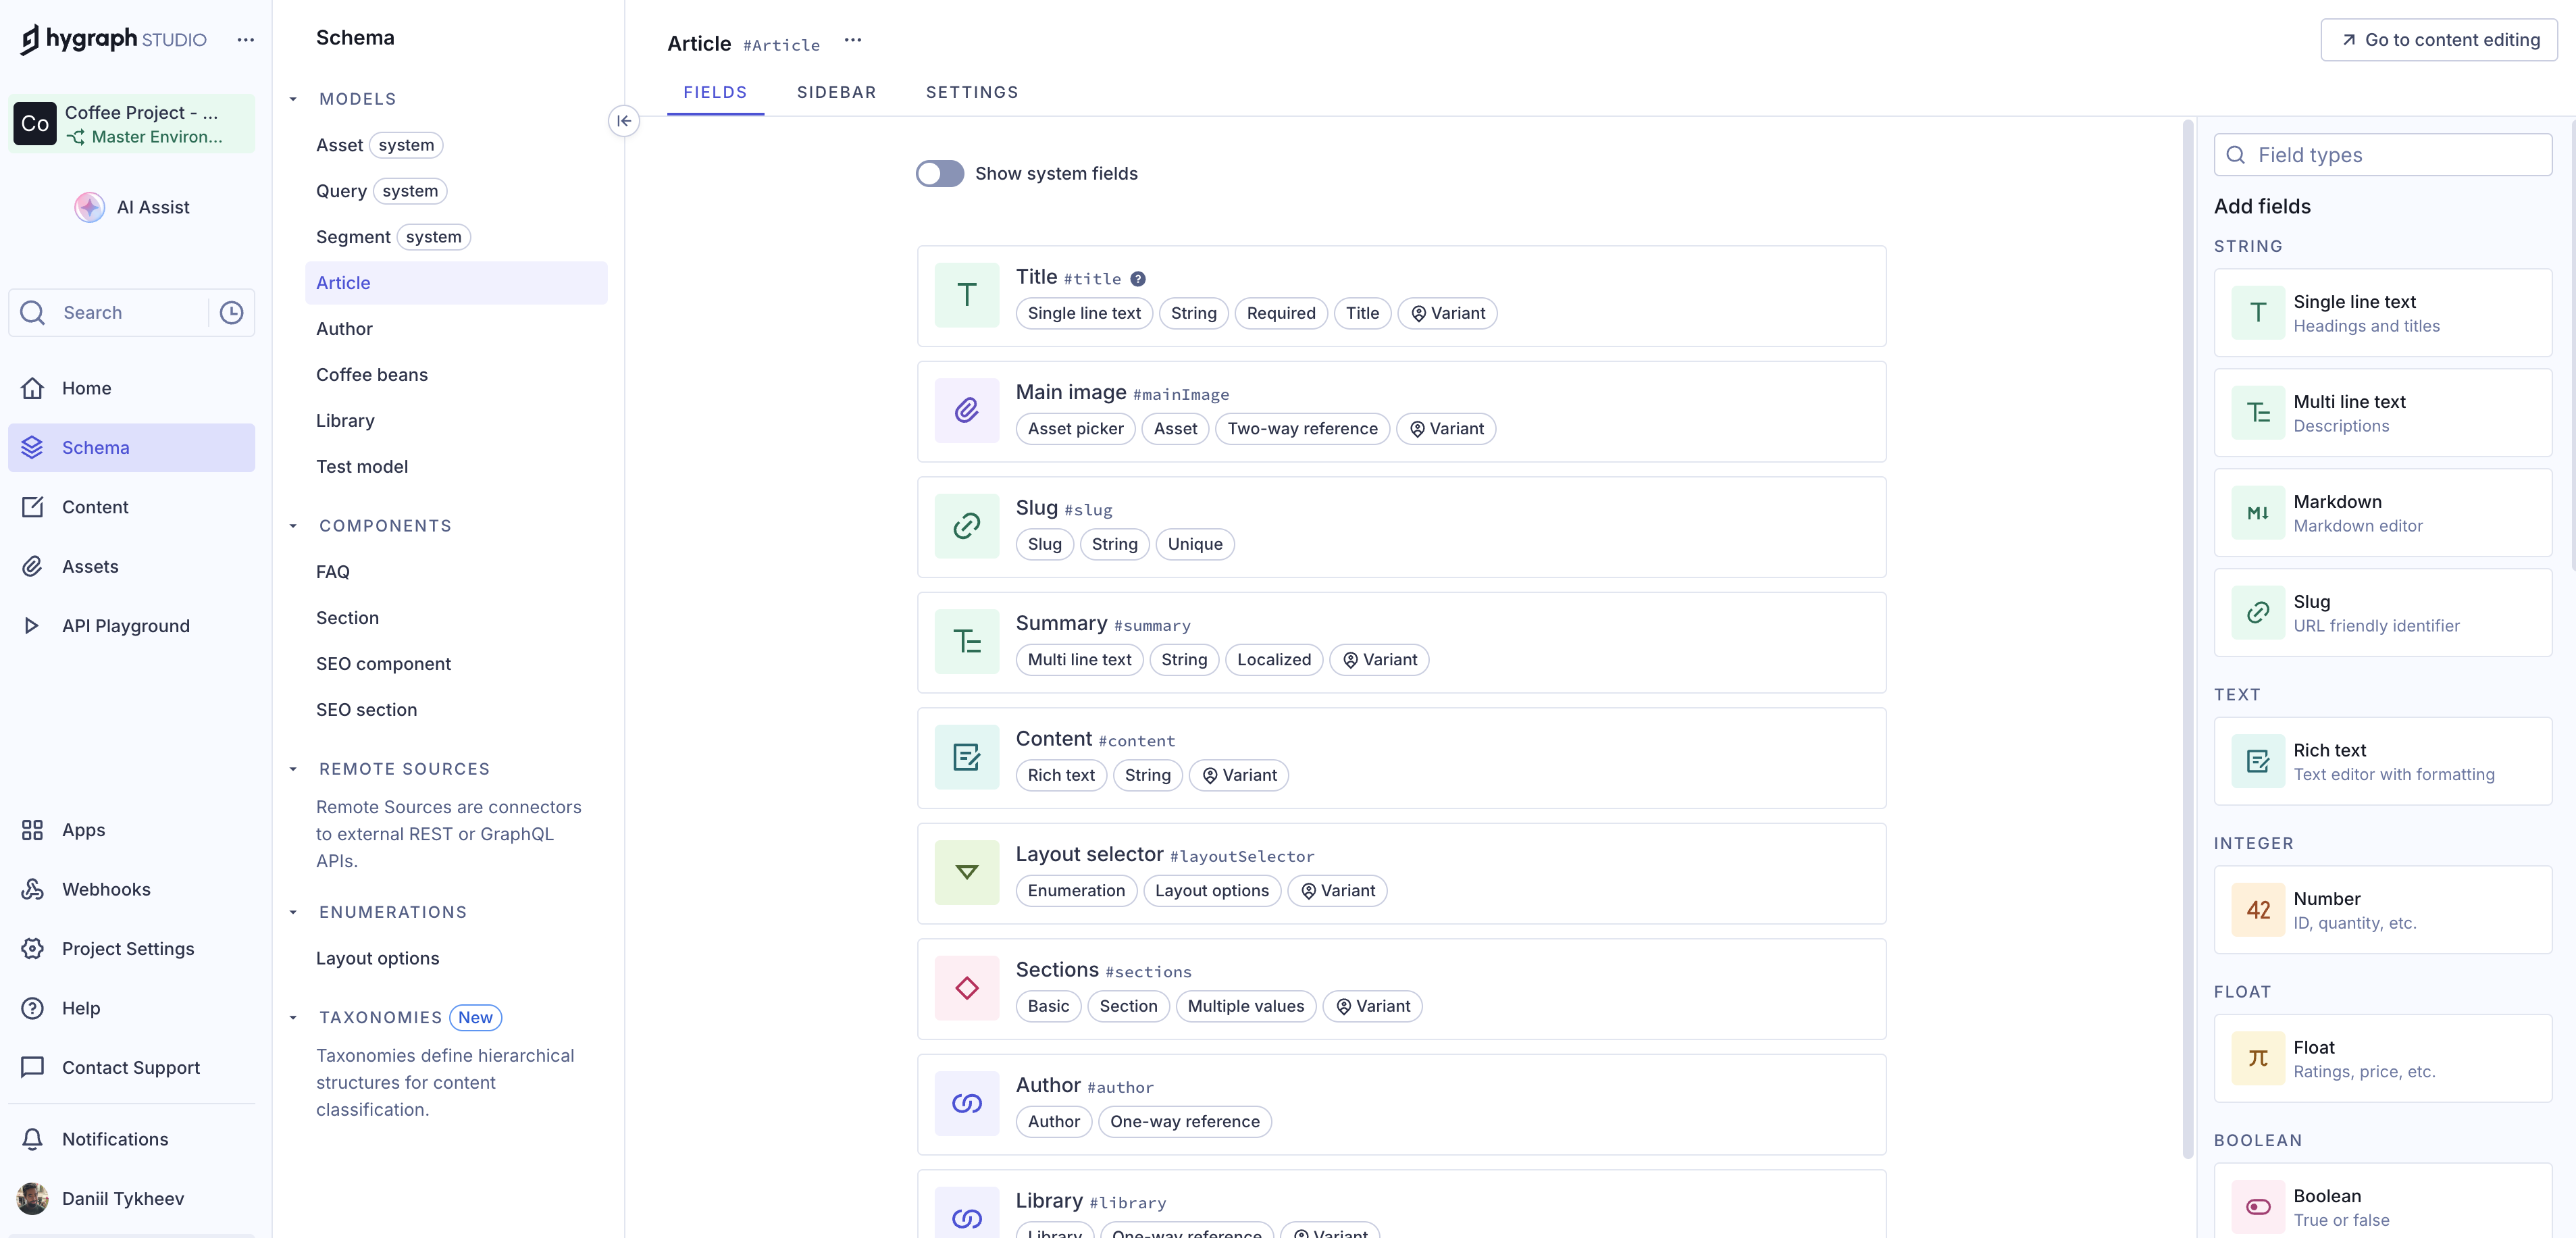Open the Webhooks page

tap(106, 889)
